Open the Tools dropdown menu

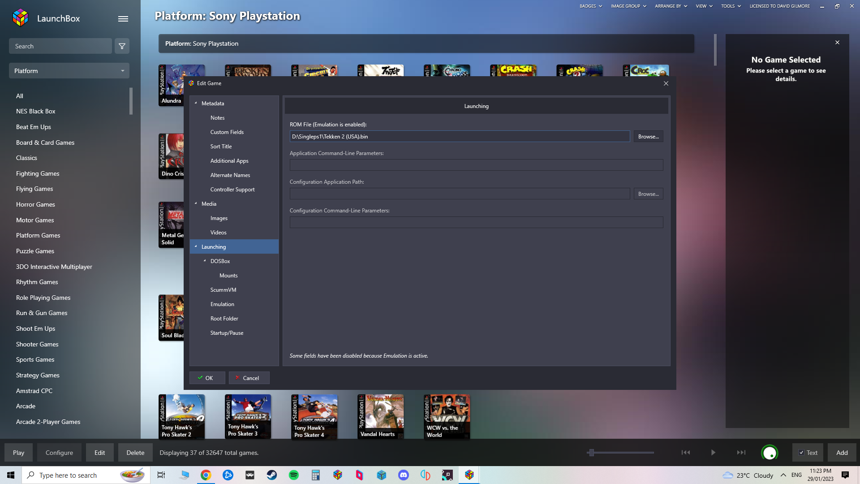(x=731, y=6)
